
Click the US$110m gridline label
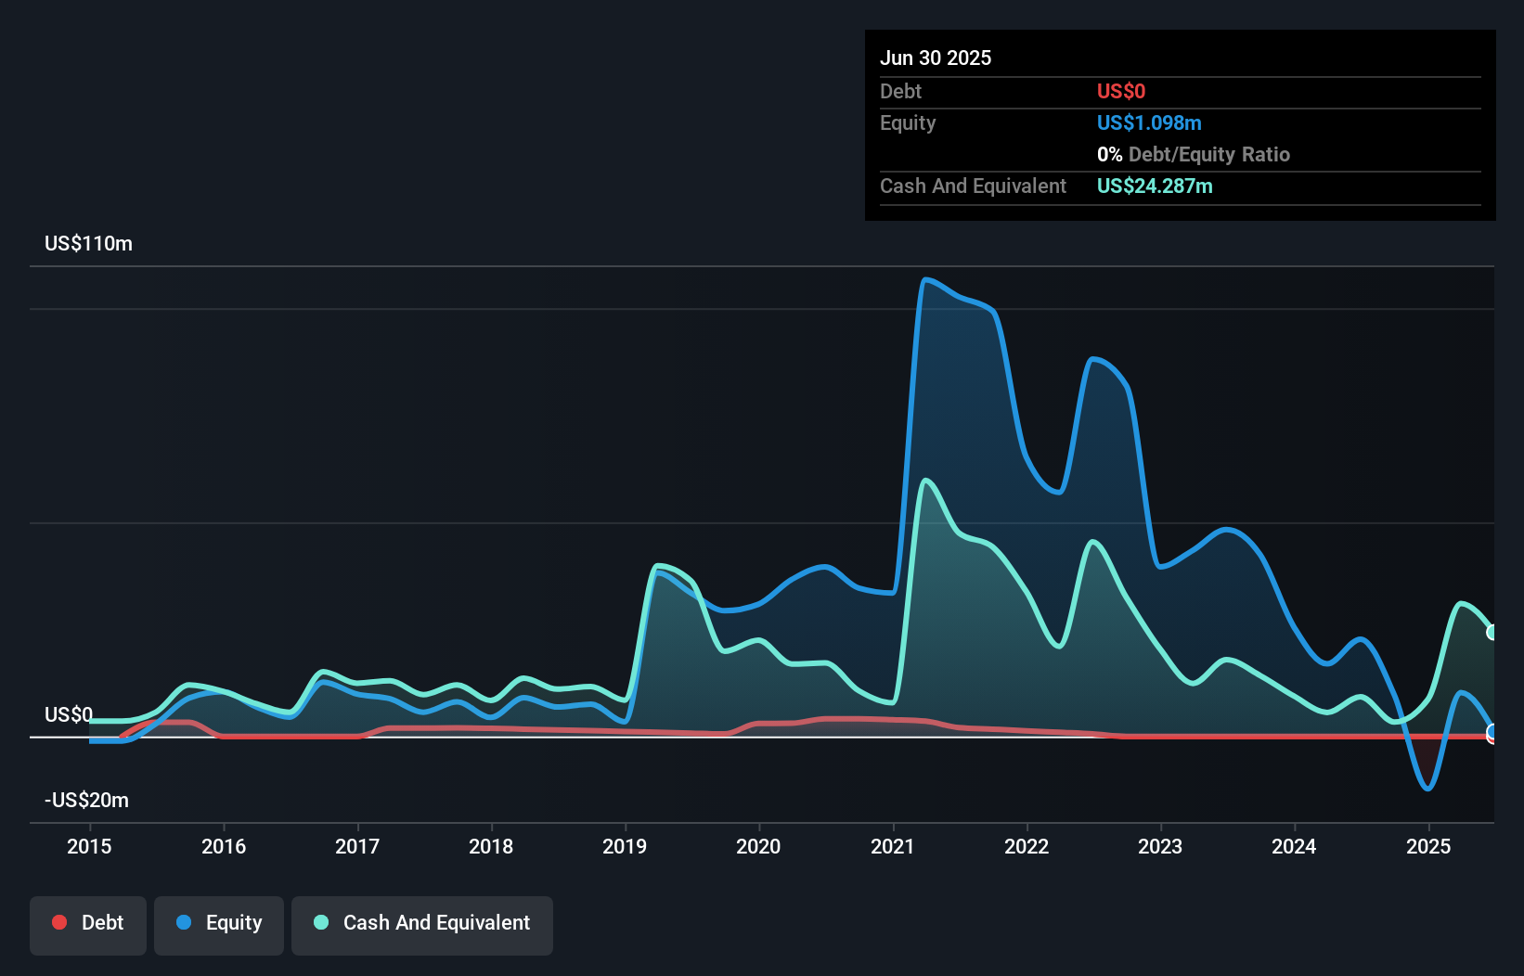pos(87,243)
